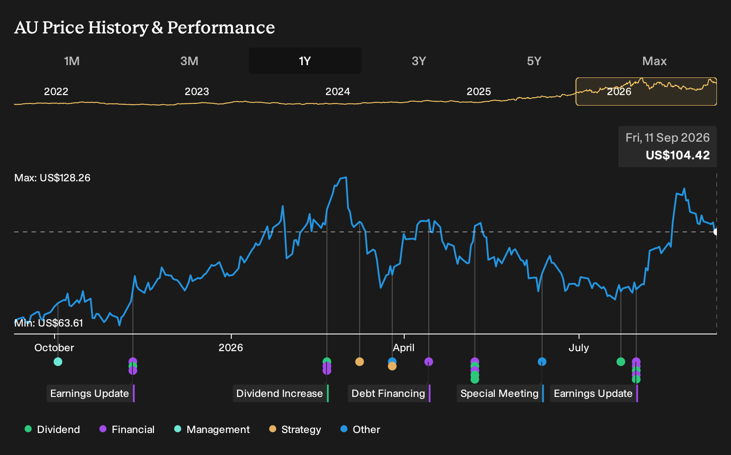The image size is (731, 455).
Task: Click the green dot atop Dividend Increase cluster
Action: click(x=327, y=360)
